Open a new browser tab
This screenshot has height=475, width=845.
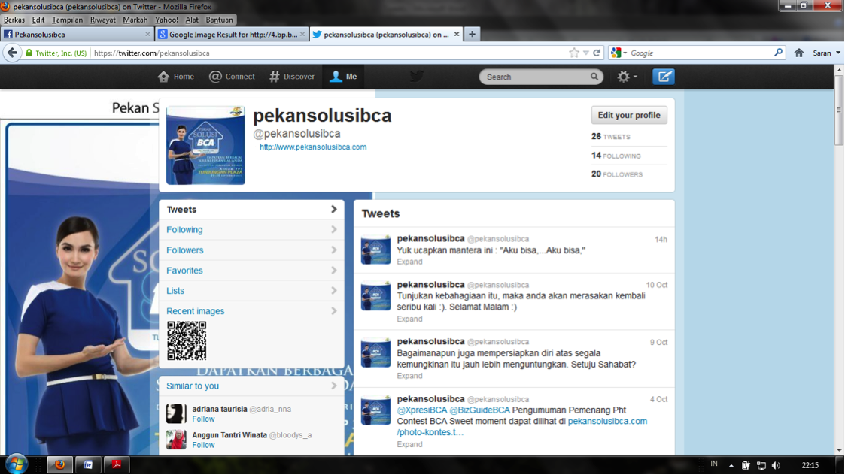[472, 34]
